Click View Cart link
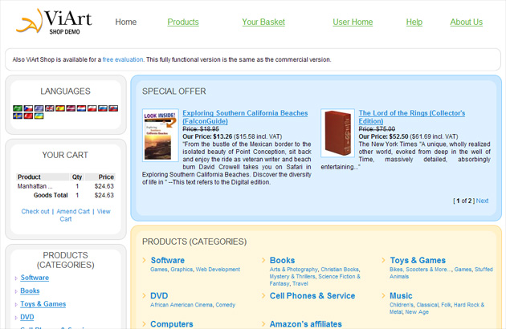Screen dimensions: 506x329 click(84, 215)
